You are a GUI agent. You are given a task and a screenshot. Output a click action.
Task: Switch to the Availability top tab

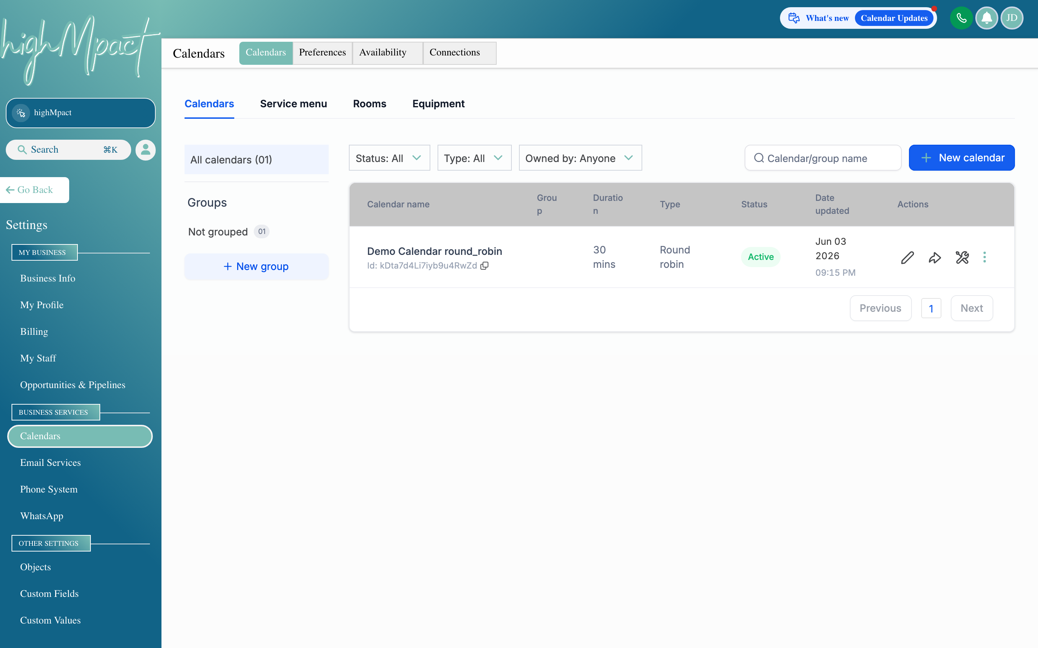click(387, 53)
